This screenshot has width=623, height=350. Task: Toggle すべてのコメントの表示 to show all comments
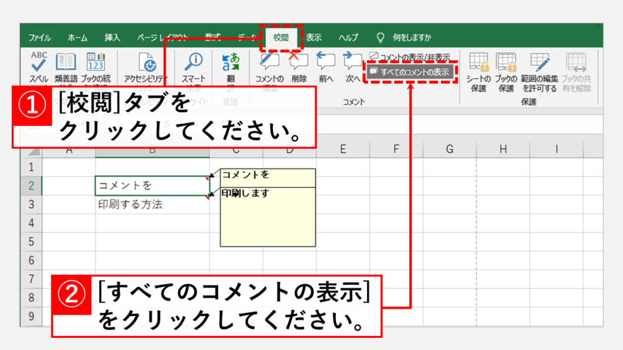click(411, 72)
